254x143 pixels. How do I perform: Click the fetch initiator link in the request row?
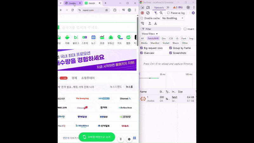(174, 97)
